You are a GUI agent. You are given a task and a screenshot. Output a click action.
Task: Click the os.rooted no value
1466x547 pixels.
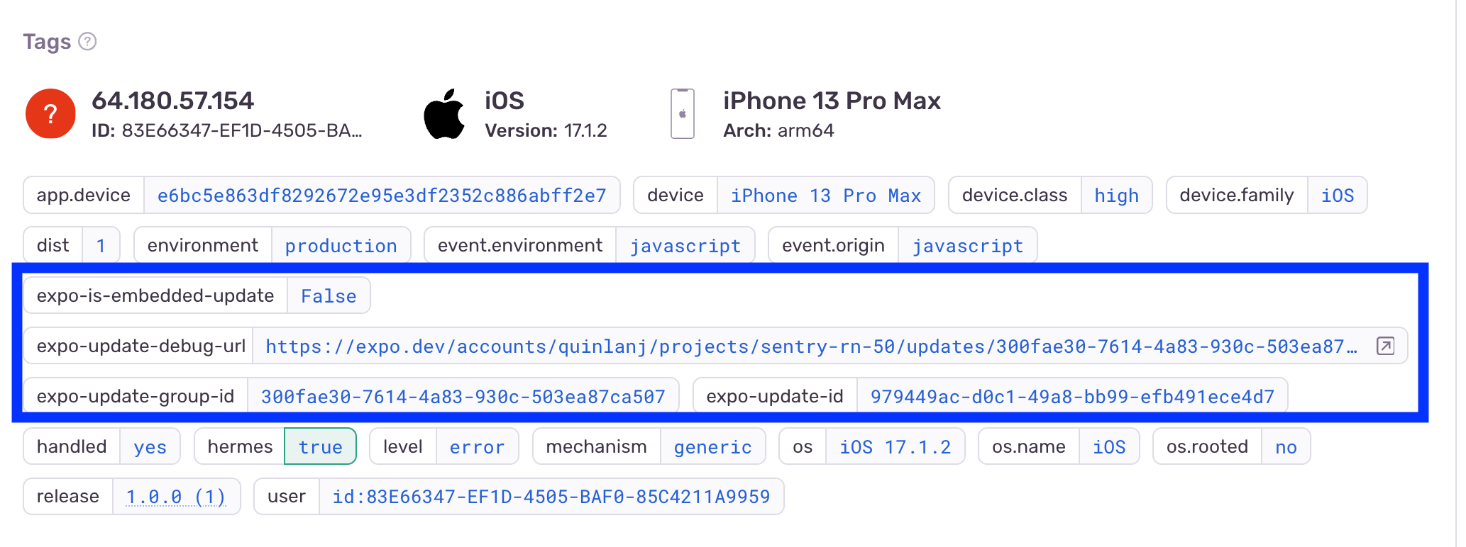[1285, 446]
